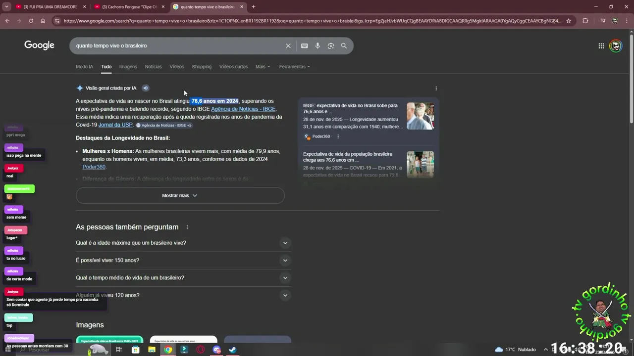Switch to the Cachorro Perigoso tab
This screenshot has height=356, width=634.
click(130, 7)
